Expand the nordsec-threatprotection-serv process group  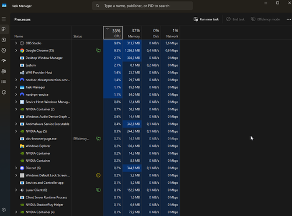16,80
